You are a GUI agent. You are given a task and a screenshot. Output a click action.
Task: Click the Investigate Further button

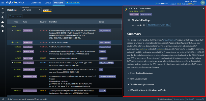click(159, 25)
